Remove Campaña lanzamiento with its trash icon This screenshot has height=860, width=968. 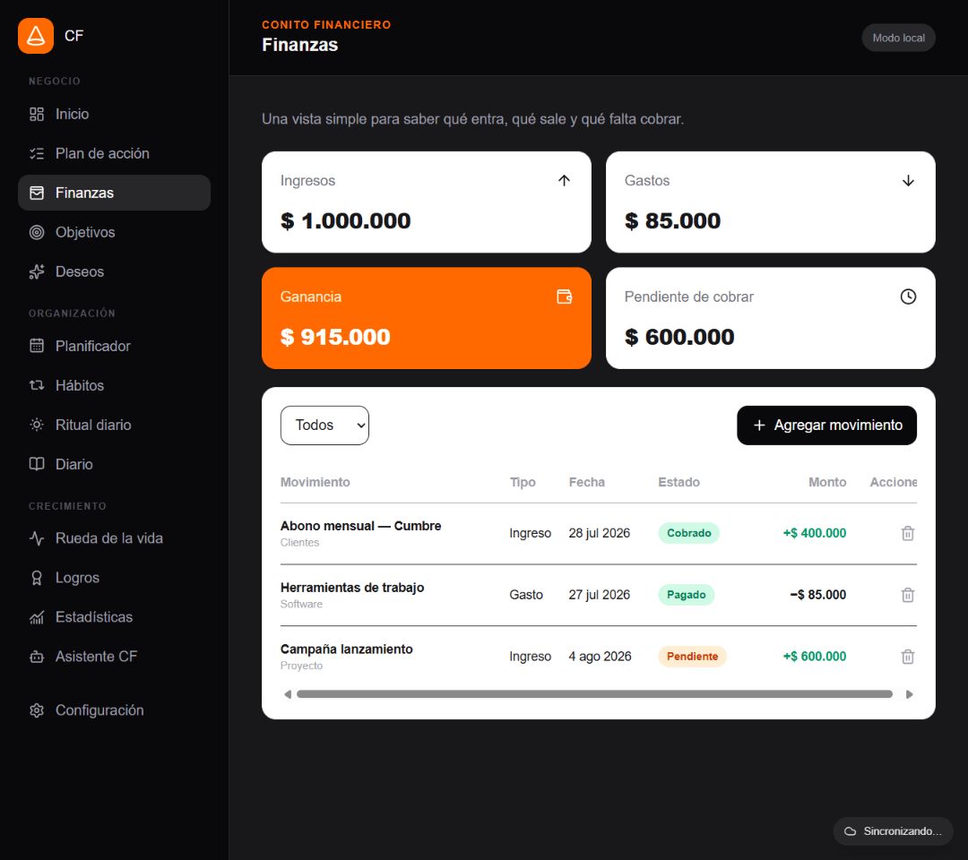pos(907,657)
